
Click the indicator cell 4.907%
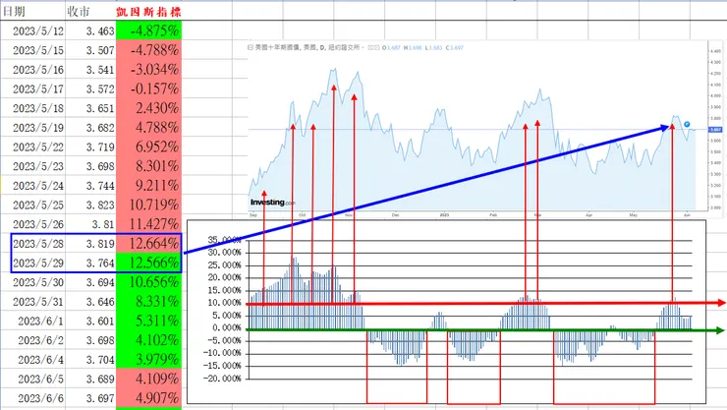click(148, 398)
